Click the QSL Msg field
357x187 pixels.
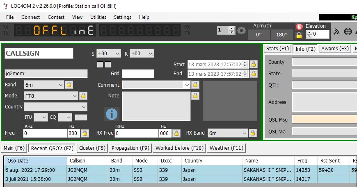point(325,119)
